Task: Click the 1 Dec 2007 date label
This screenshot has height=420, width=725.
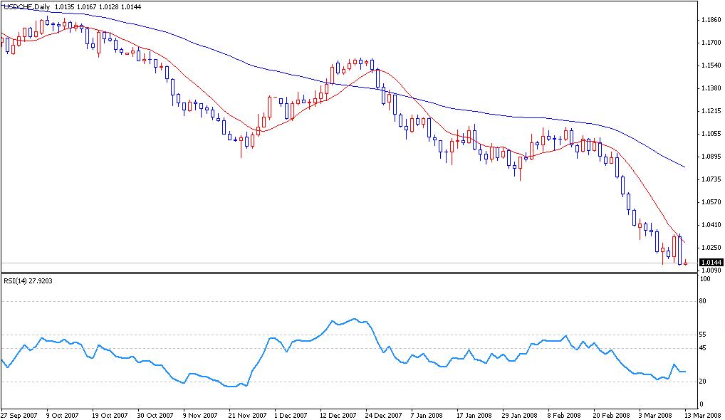Action: click(291, 416)
